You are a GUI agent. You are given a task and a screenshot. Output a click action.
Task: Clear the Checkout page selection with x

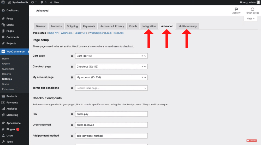[142, 67]
